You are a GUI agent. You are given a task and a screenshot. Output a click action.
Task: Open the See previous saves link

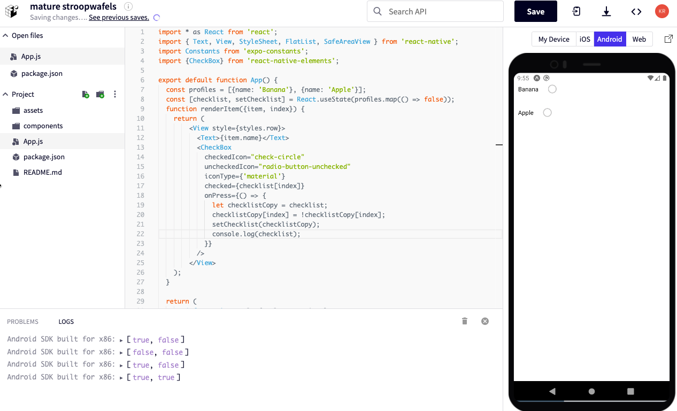(119, 18)
